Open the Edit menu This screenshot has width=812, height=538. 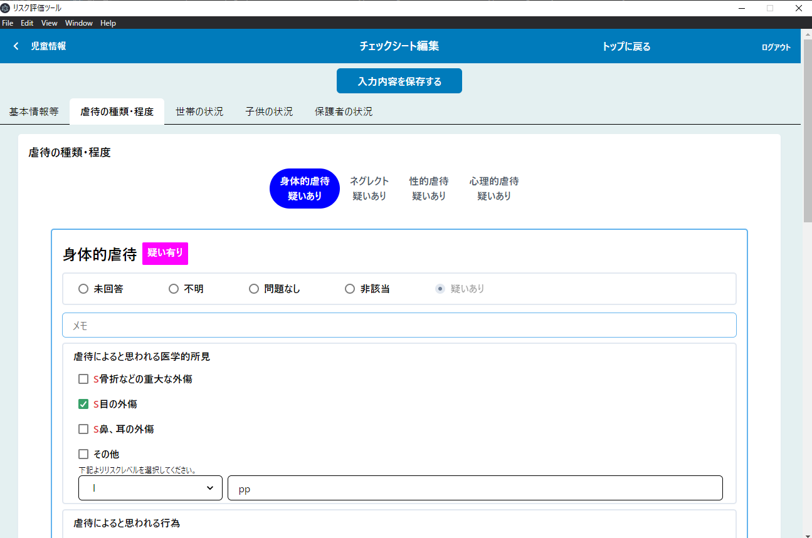tap(27, 23)
